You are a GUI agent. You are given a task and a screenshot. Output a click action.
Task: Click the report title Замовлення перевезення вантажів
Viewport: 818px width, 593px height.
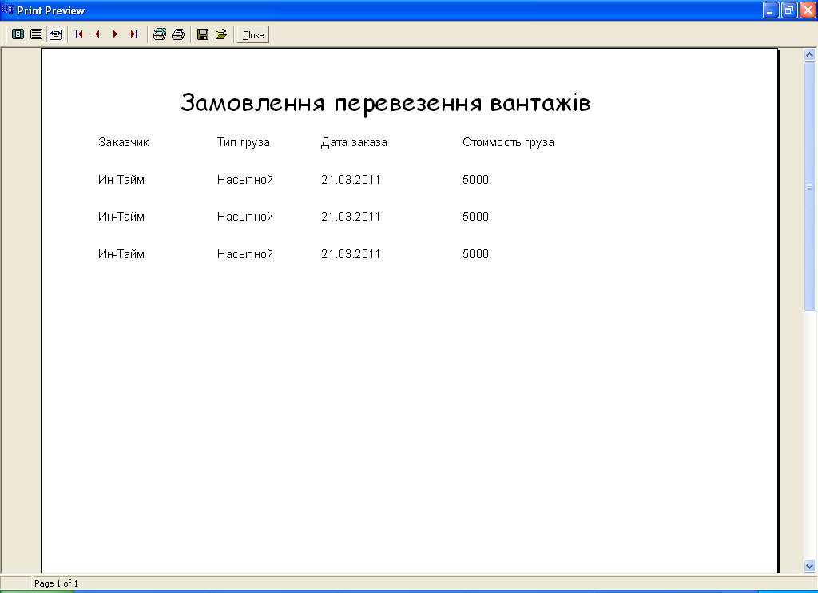[386, 102]
